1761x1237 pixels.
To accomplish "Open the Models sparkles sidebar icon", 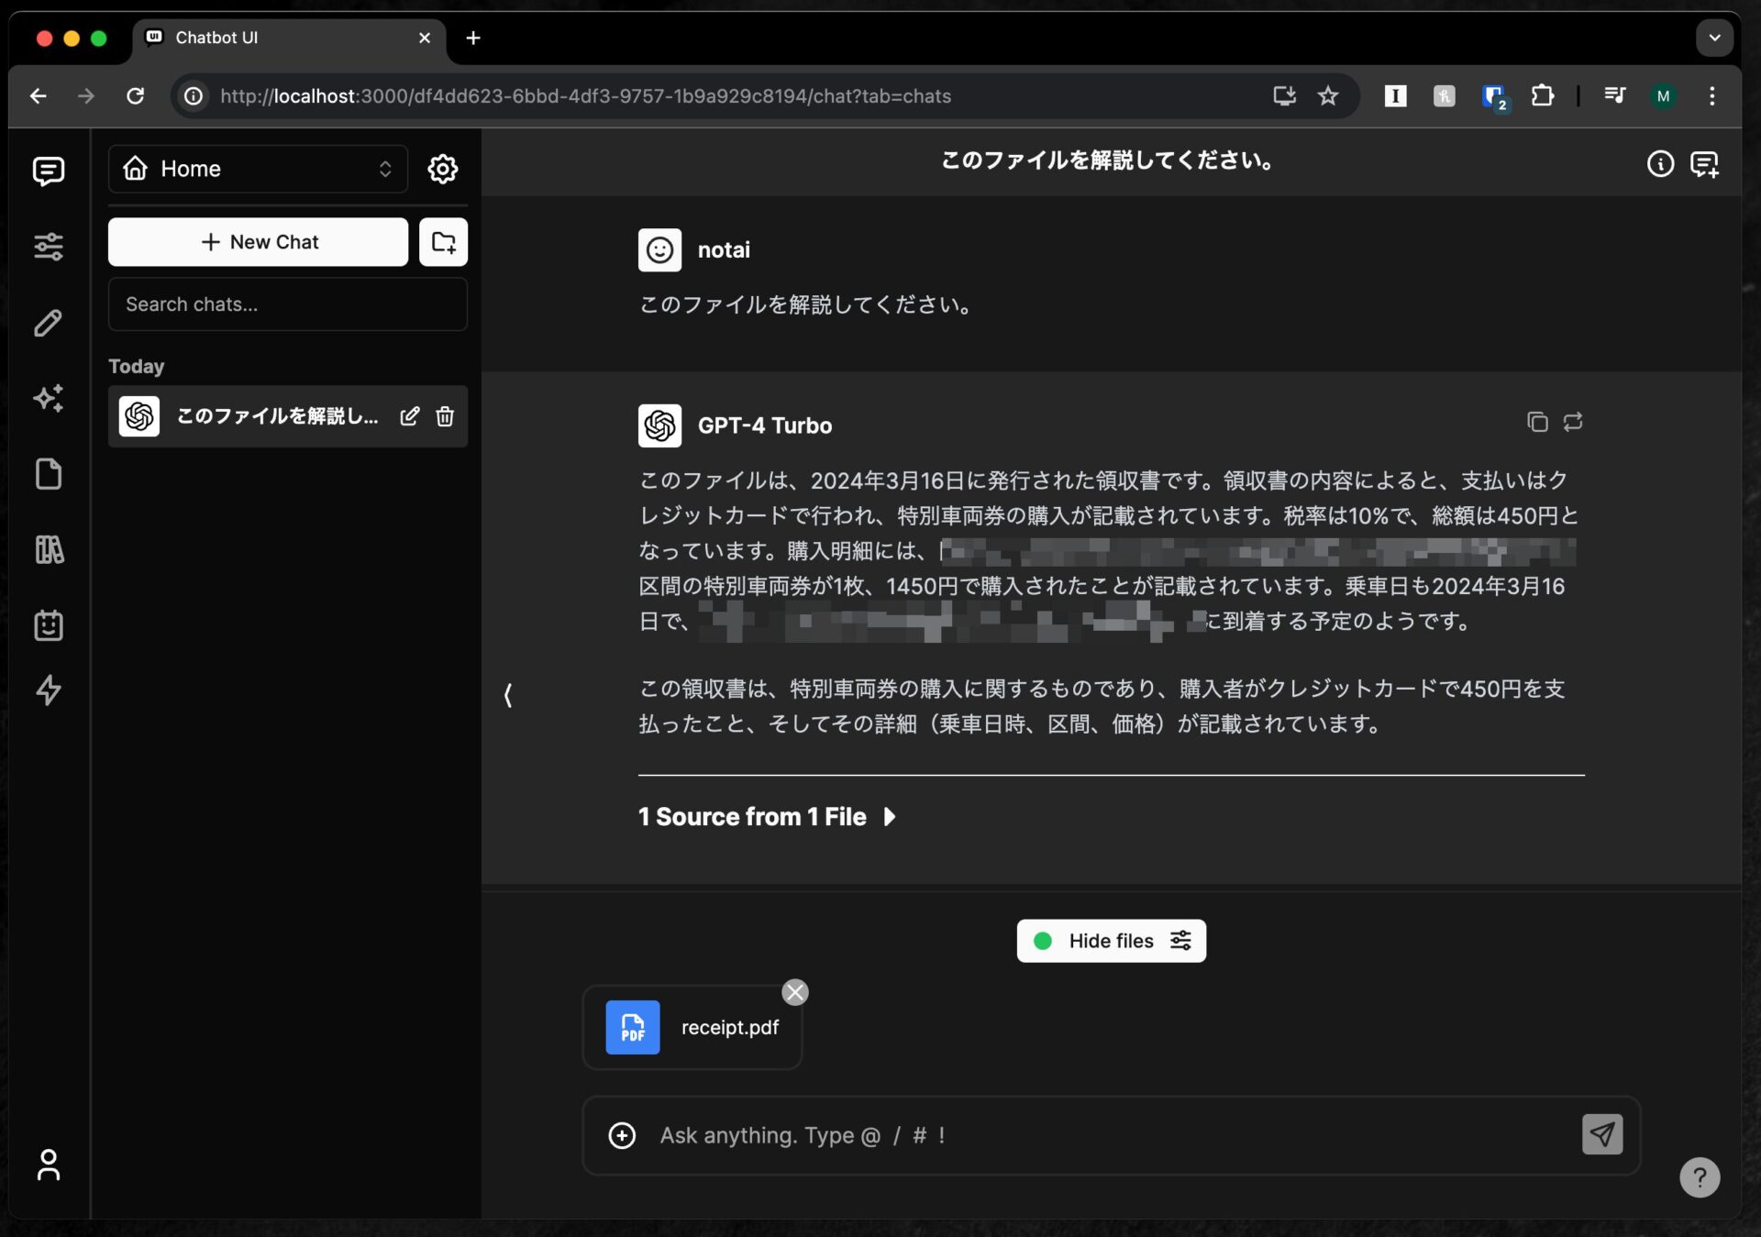I will (48, 398).
